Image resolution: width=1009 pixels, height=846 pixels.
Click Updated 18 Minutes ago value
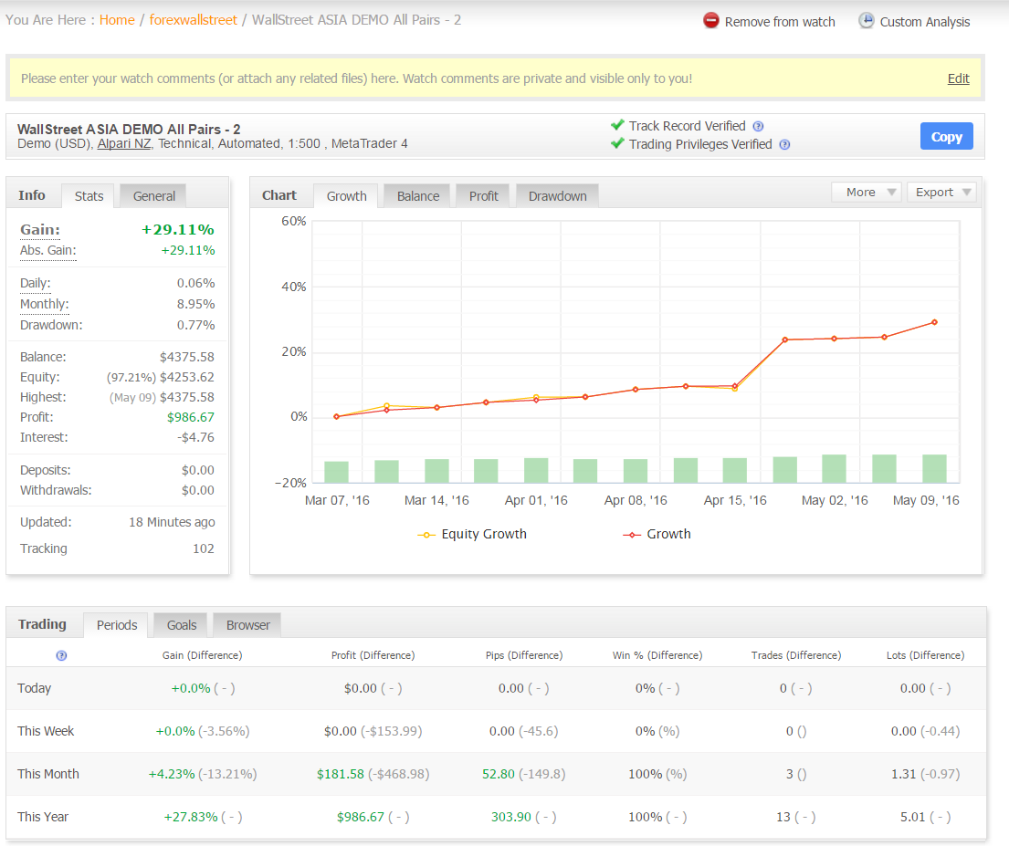(172, 522)
